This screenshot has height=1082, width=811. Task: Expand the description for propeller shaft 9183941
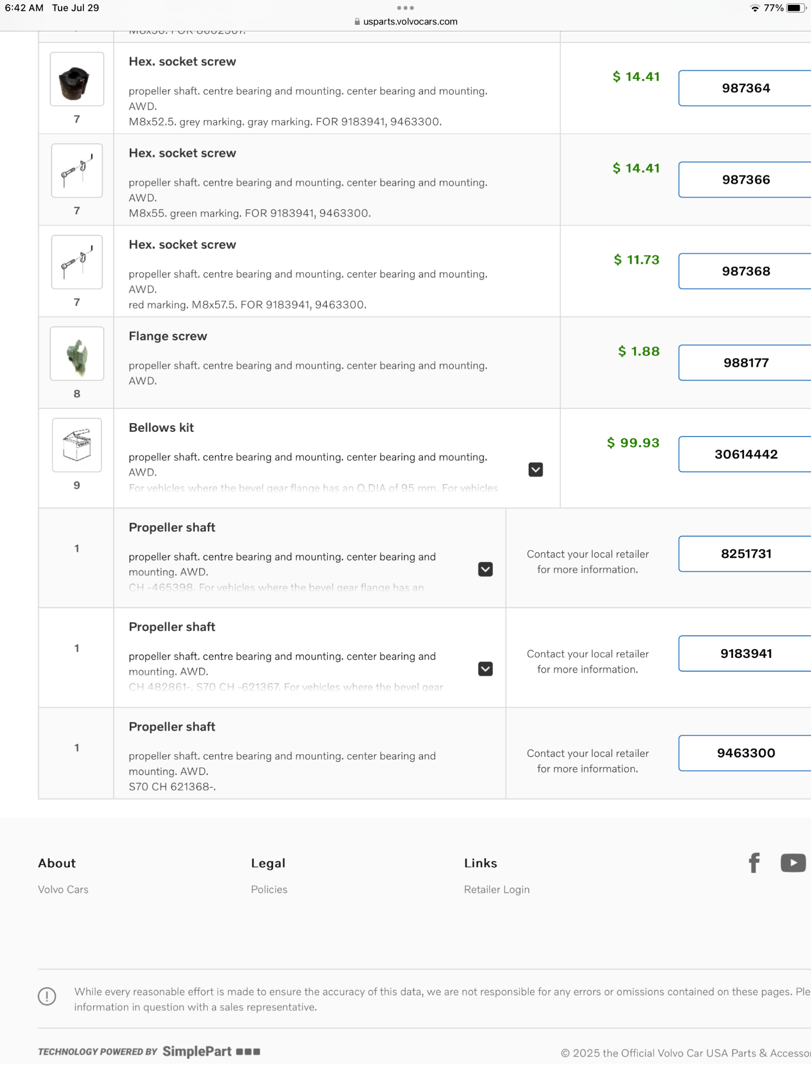click(x=485, y=669)
